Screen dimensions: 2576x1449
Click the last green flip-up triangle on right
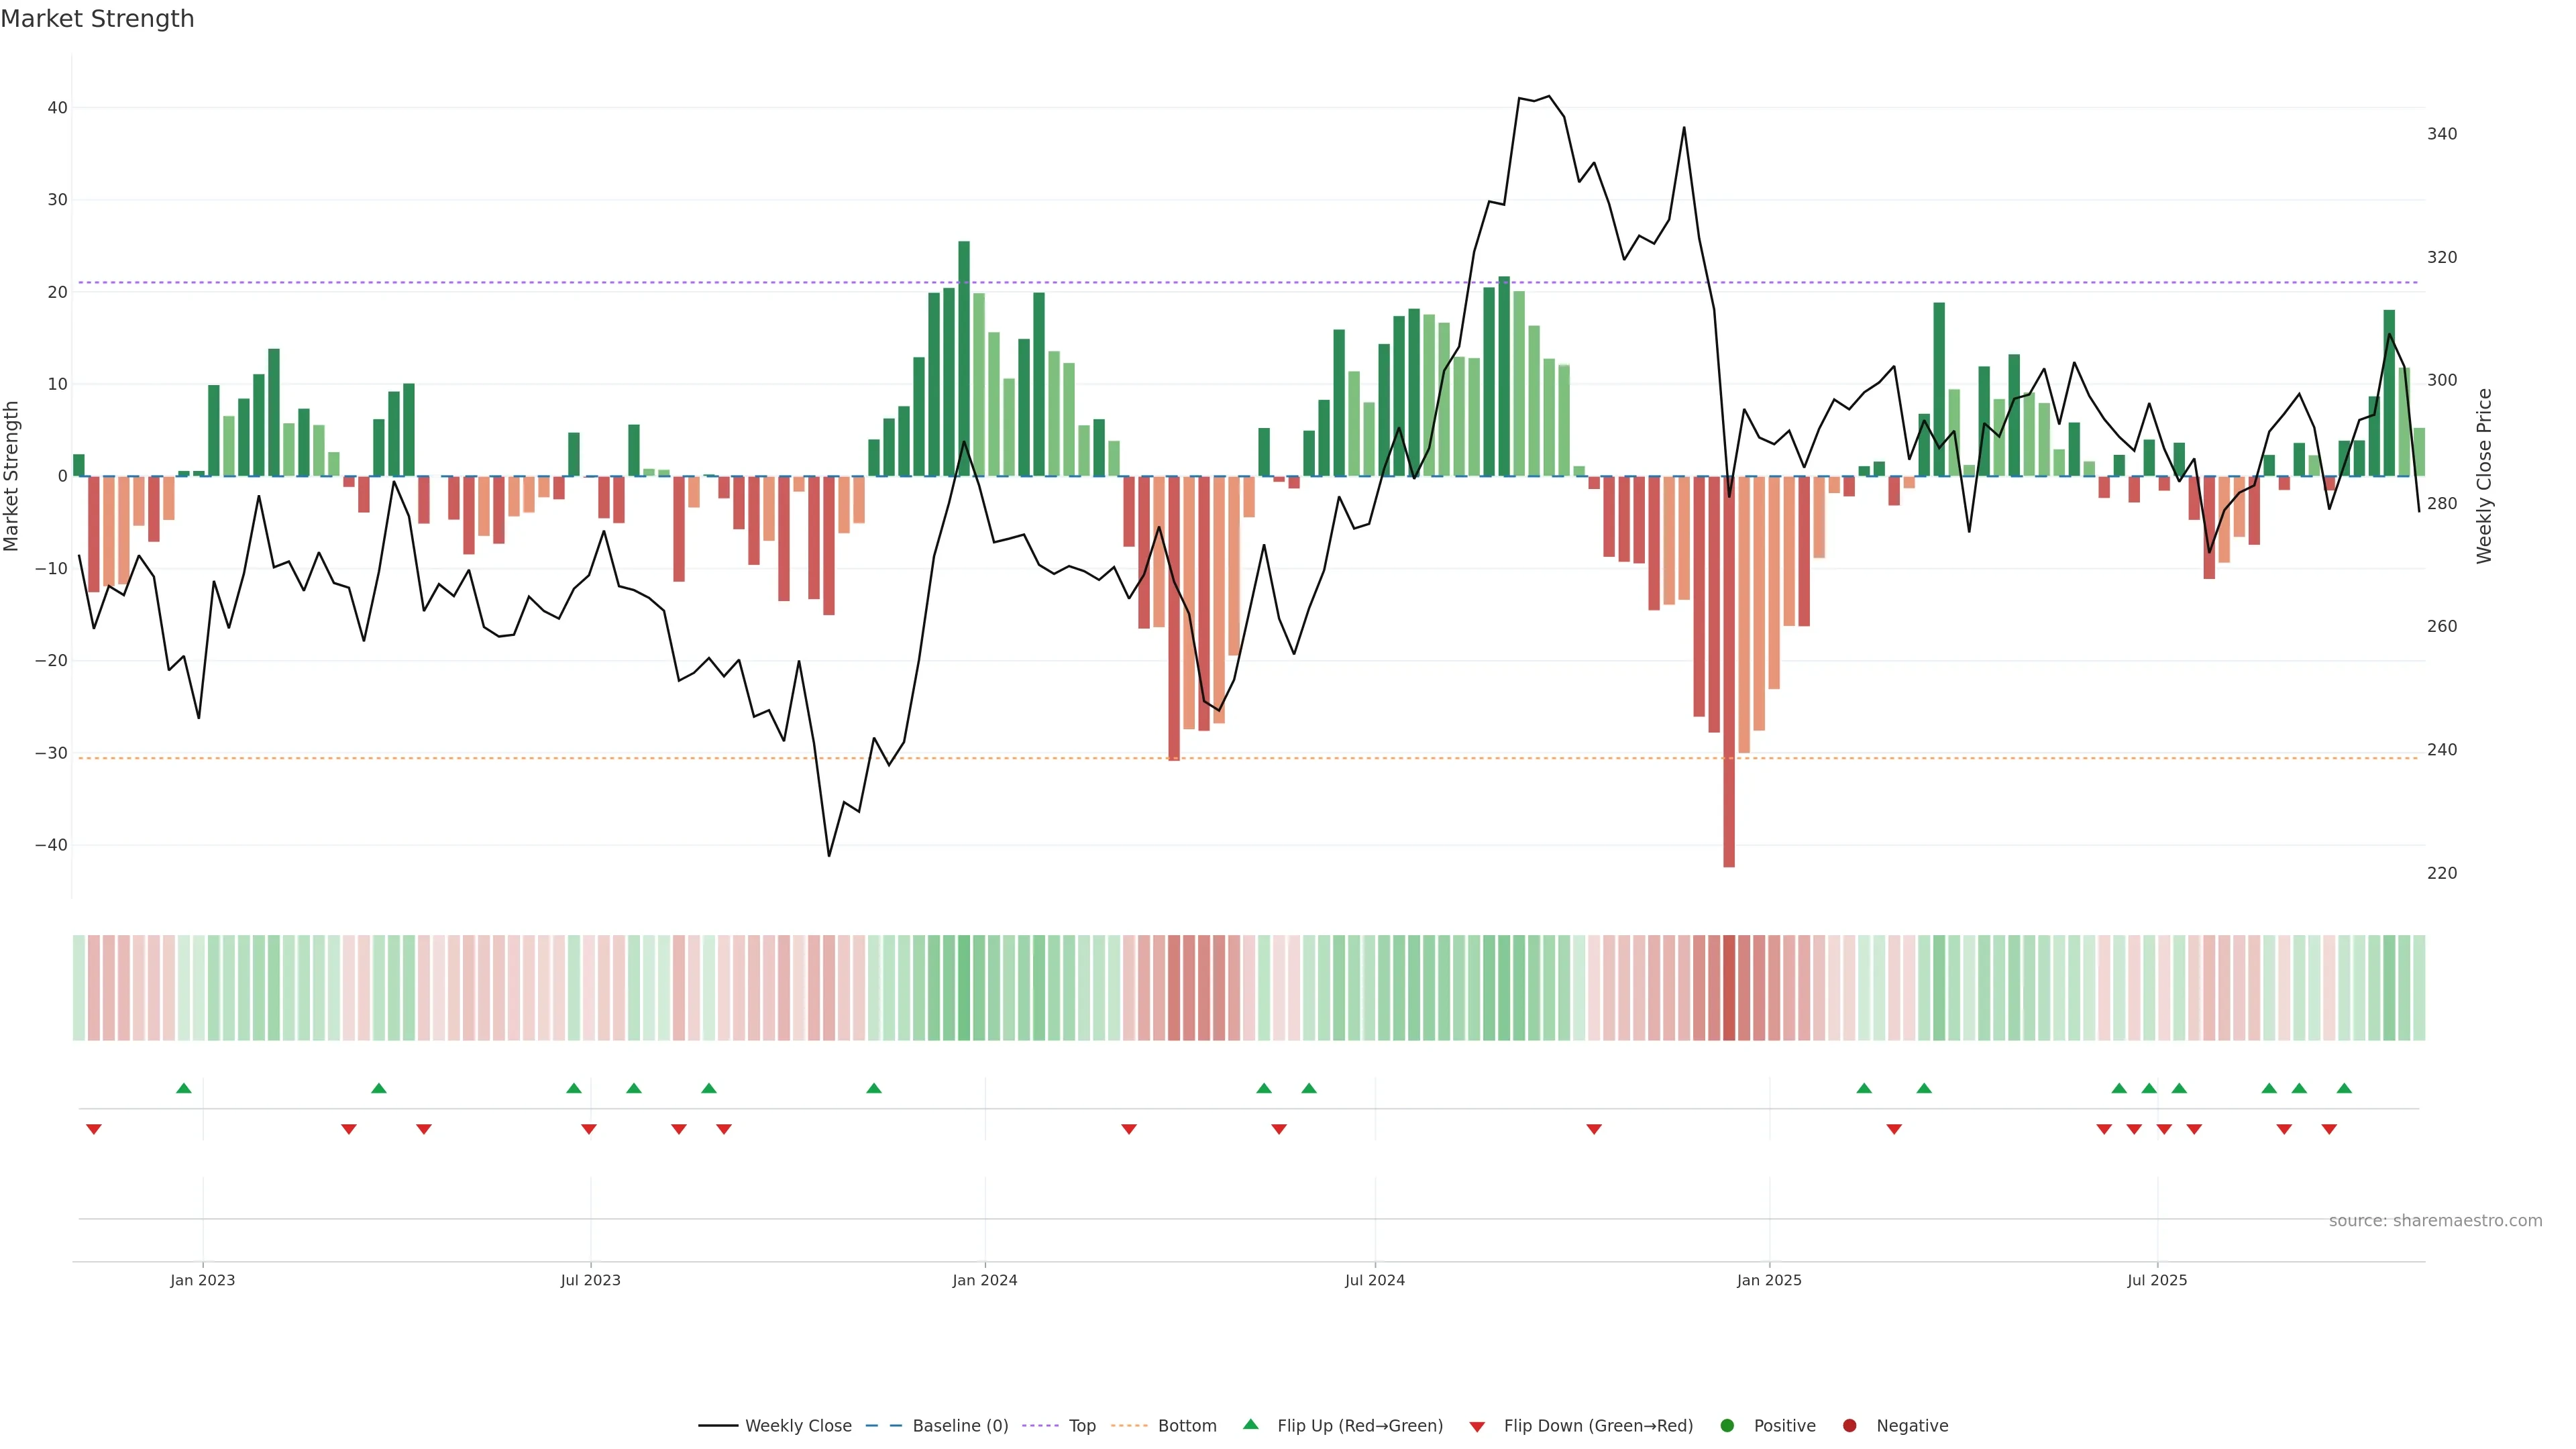[2344, 1088]
